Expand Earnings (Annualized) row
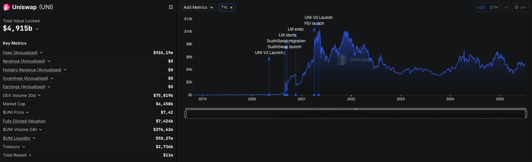 [x=49, y=87]
